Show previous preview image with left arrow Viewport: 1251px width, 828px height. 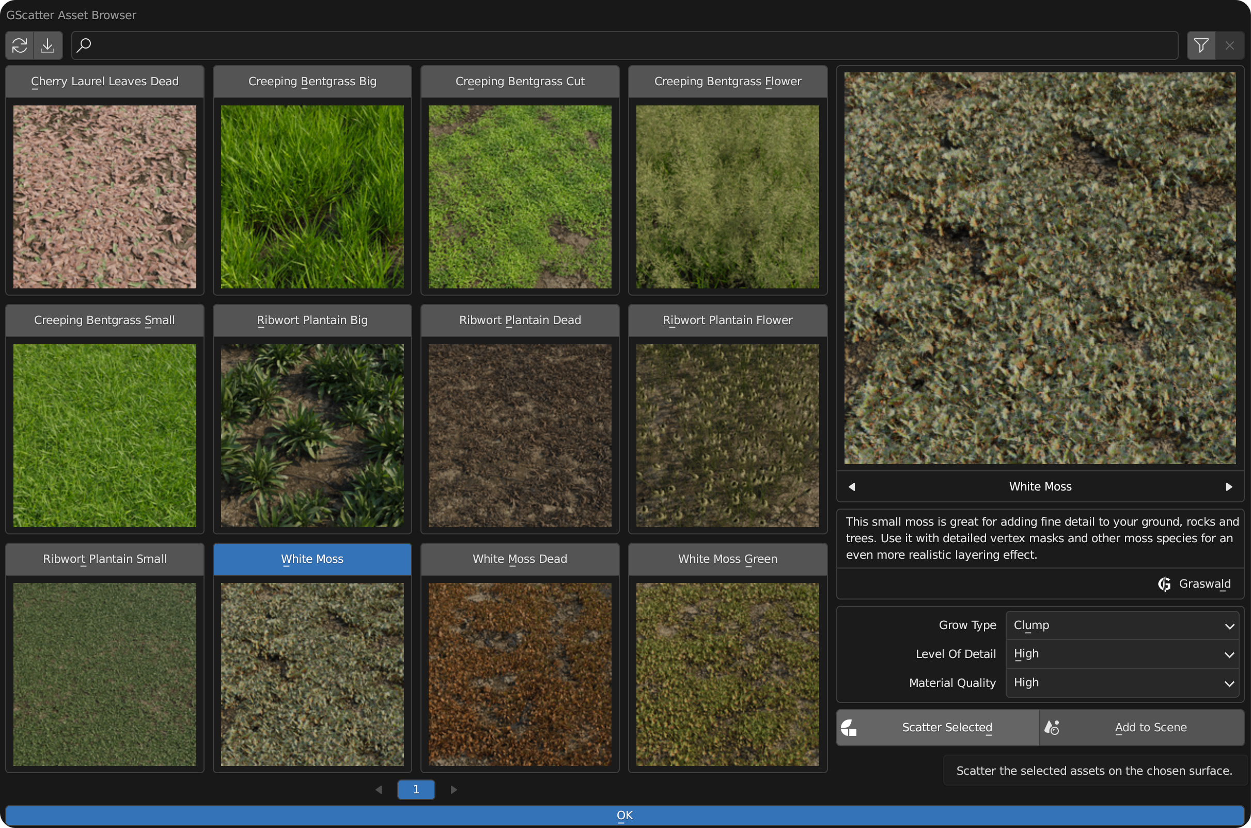[851, 486]
